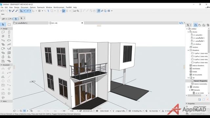Collapse the Design toolbox section
Viewport: 210px width, 118px height.
1,29
